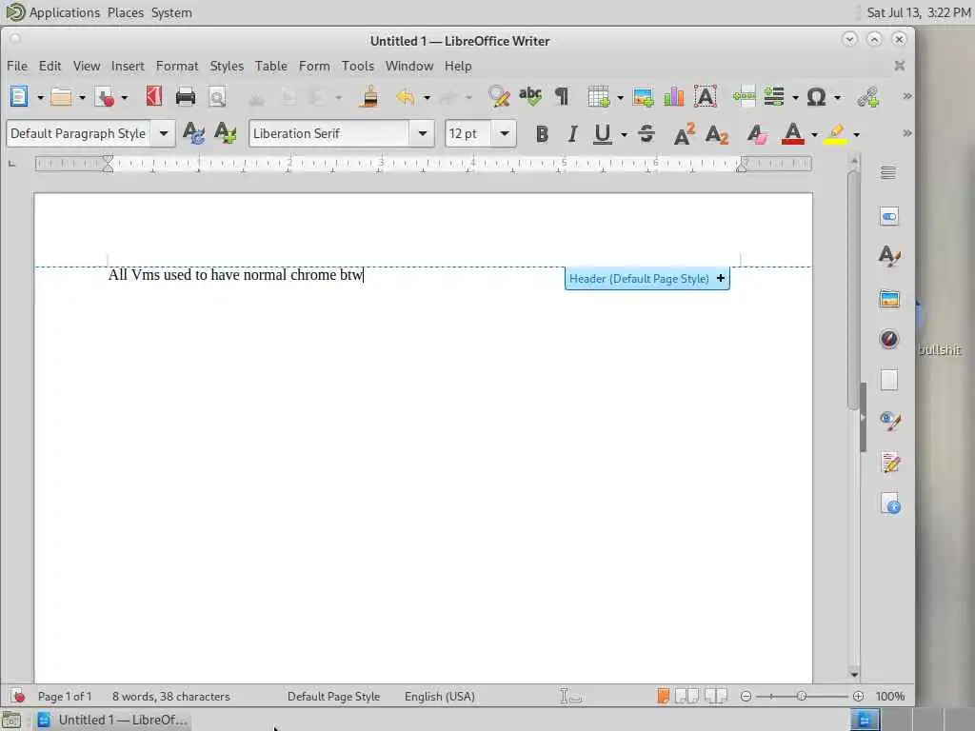Open the Edit menu
Screen dimensions: 975x731
(x=50, y=66)
